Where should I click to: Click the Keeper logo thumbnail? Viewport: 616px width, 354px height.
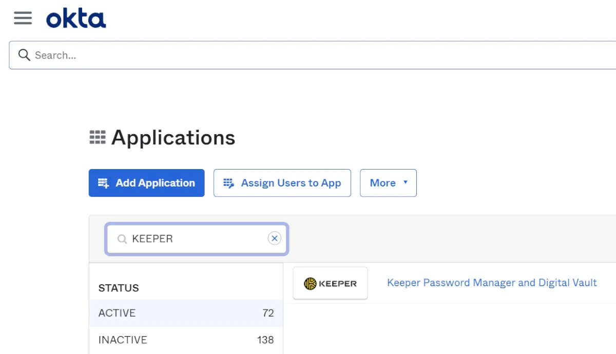tap(330, 283)
